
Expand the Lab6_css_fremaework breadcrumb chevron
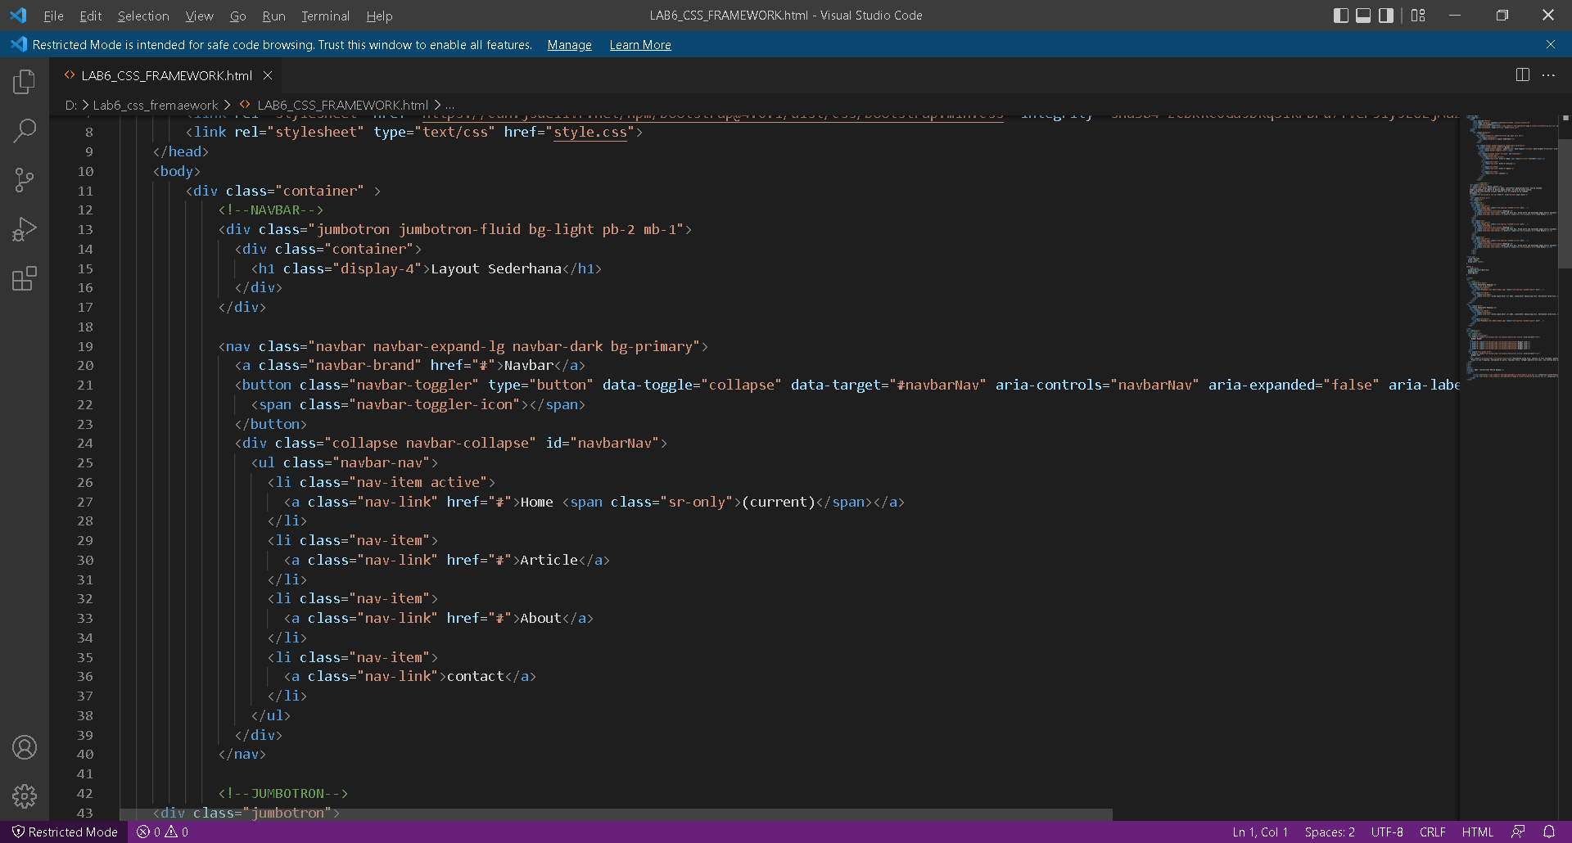[228, 105]
